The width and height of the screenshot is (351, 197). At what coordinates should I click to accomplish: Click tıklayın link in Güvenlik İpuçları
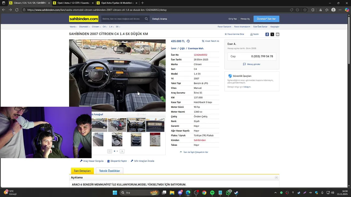click(247, 87)
